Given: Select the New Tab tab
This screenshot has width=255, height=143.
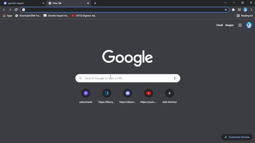Looking at the screenshot, I should (68, 3).
